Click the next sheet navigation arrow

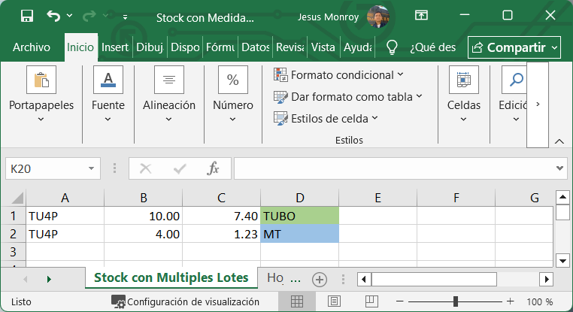[49, 280]
